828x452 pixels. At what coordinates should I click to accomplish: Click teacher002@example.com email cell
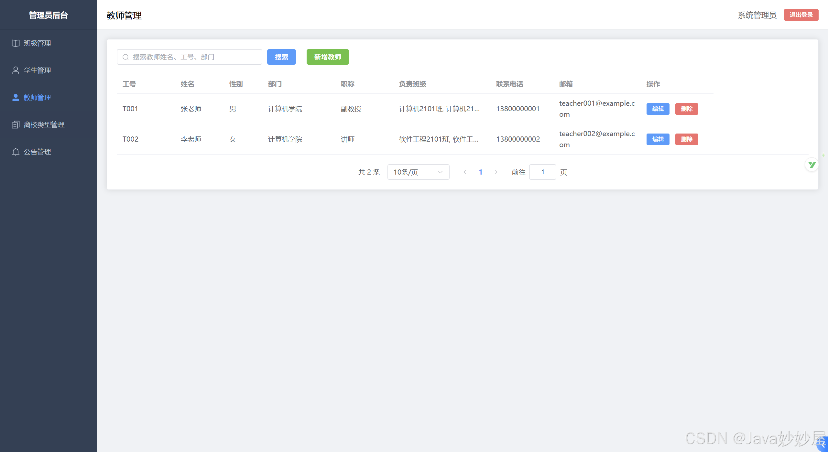tap(597, 139)
